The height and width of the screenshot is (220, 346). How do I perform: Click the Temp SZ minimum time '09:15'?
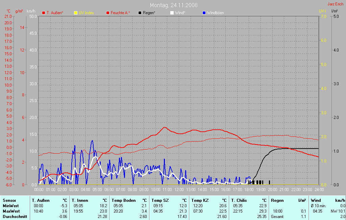point(158,206)
